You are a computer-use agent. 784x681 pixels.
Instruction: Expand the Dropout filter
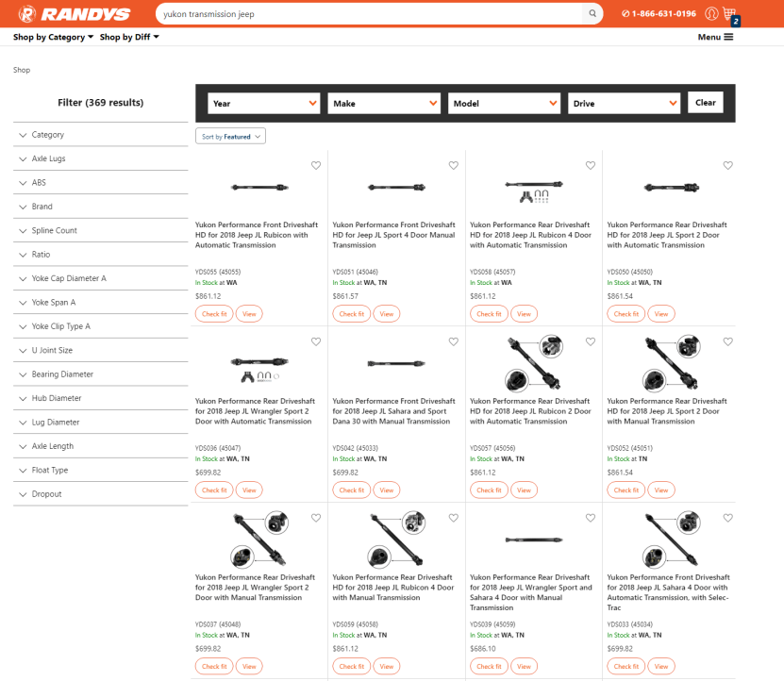point(101,494)
